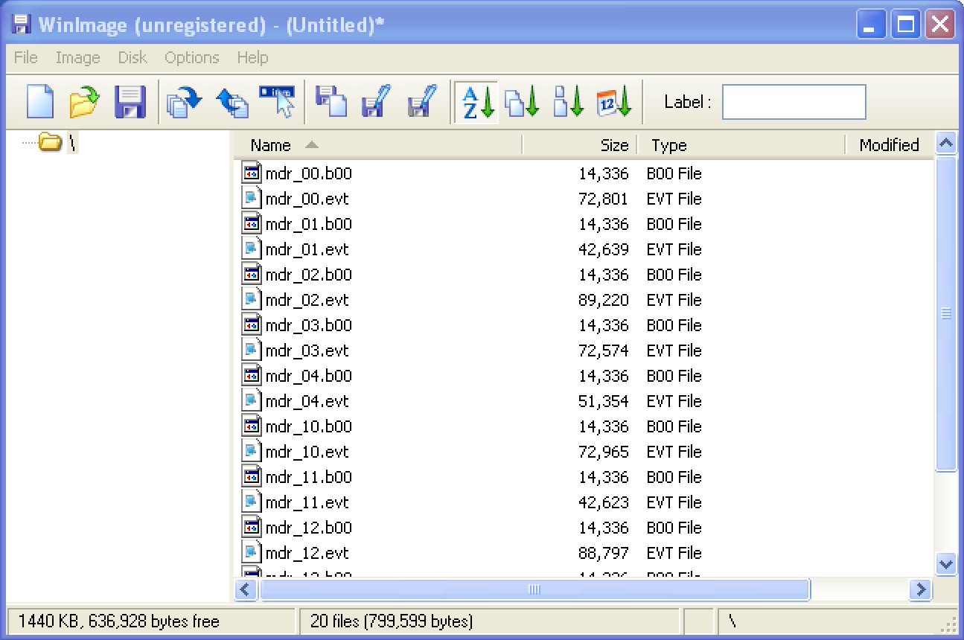
Task: Select file mdr_04.b00
Action: click(308, 377)
